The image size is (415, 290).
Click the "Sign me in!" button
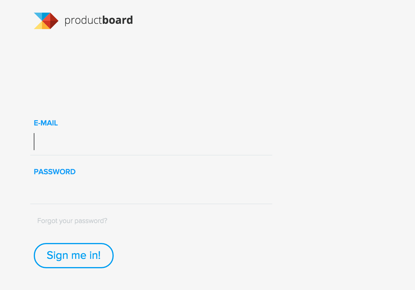point(74,256)
